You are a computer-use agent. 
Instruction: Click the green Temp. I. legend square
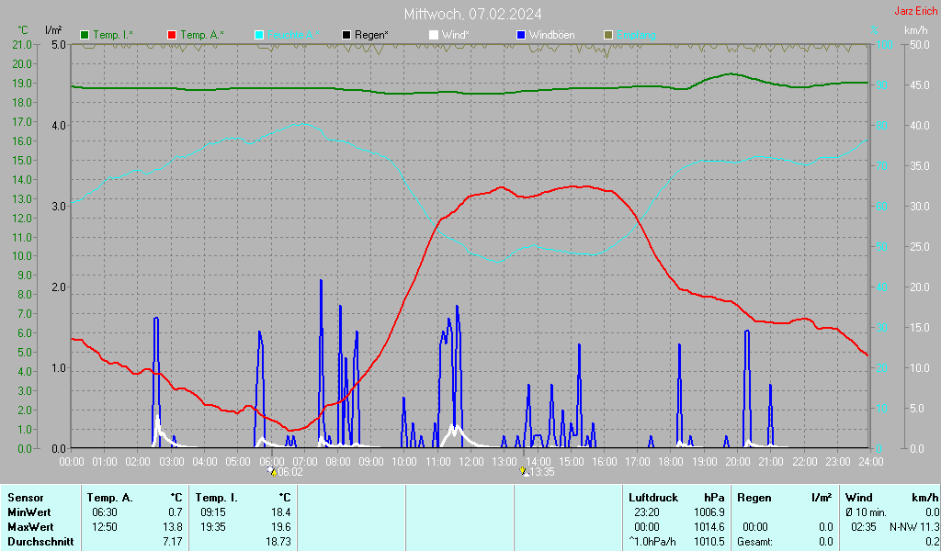85,35
